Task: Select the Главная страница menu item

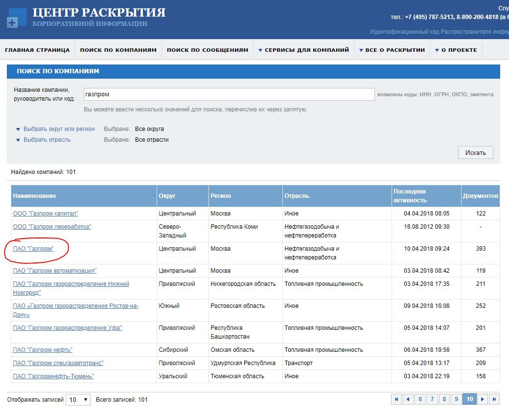Action: [x=37, y=49]
